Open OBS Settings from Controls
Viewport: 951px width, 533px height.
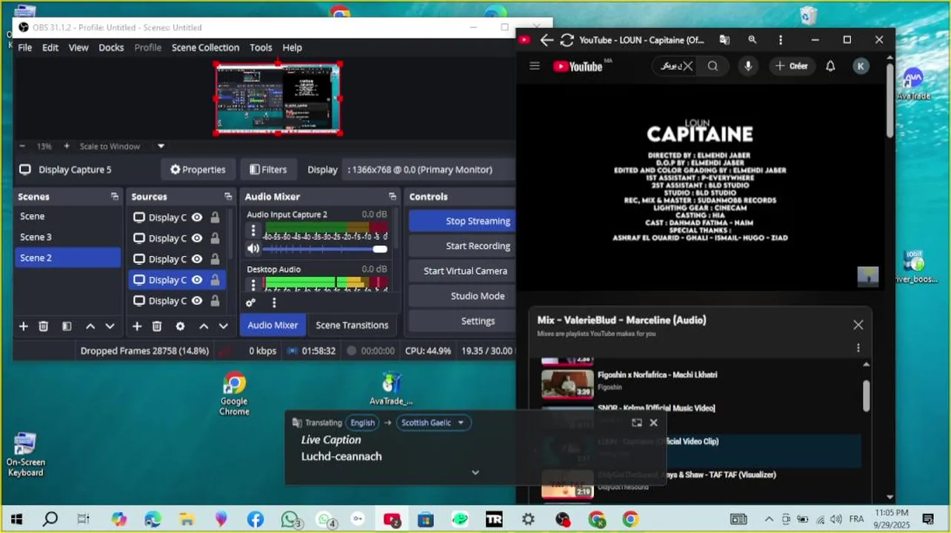(x=462, y=321)
